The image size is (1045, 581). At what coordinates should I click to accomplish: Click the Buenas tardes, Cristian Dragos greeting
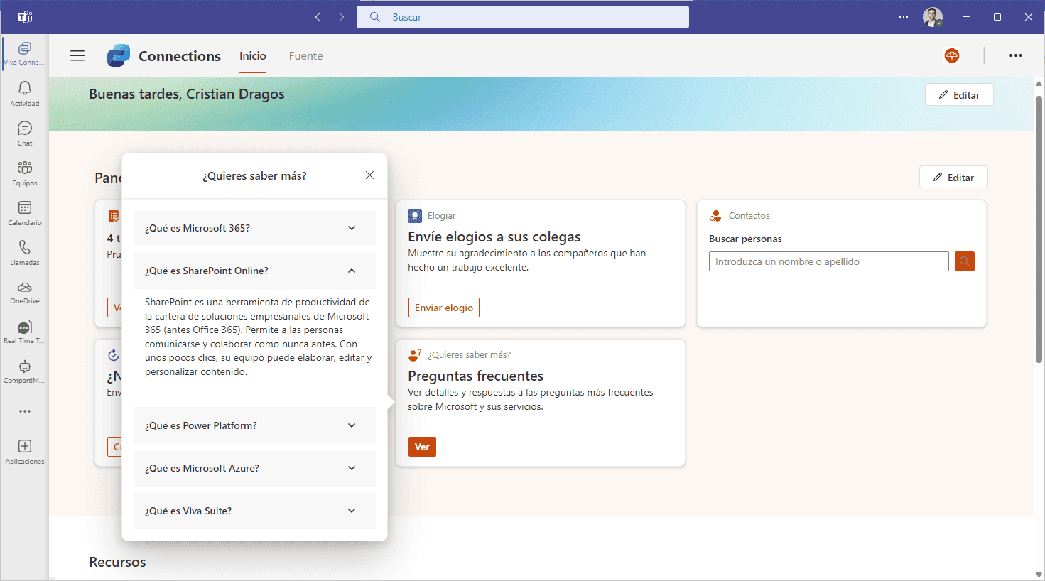coord(187,94)
